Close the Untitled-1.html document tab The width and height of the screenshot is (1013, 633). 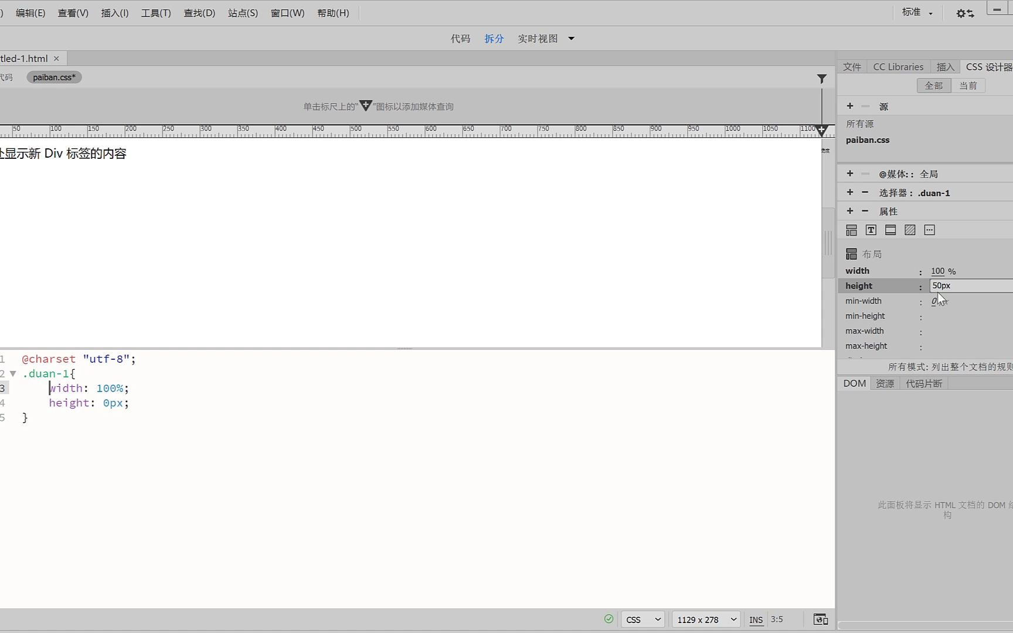[56, 59]
